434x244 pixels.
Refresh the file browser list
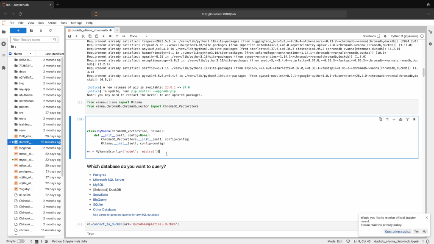[x=50, y=30]
